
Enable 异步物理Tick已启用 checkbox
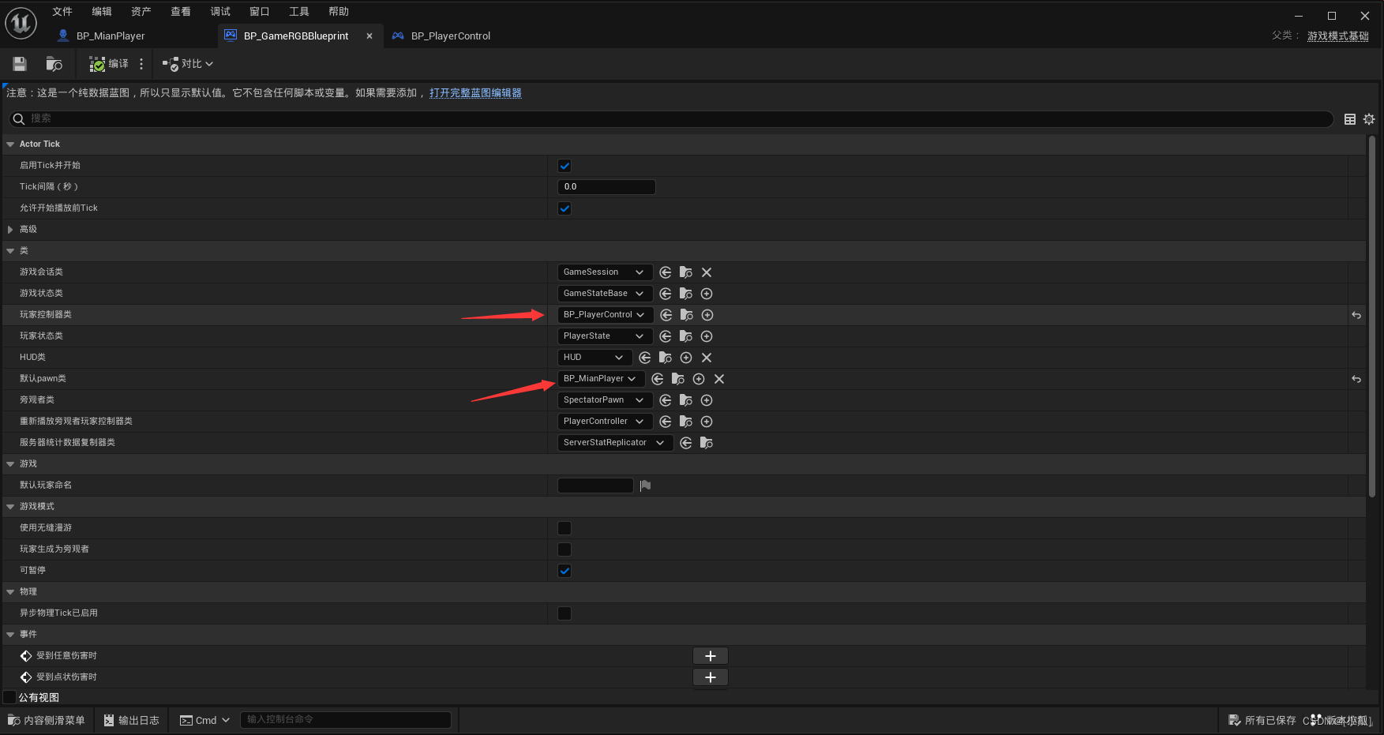[x=564, y=613]
